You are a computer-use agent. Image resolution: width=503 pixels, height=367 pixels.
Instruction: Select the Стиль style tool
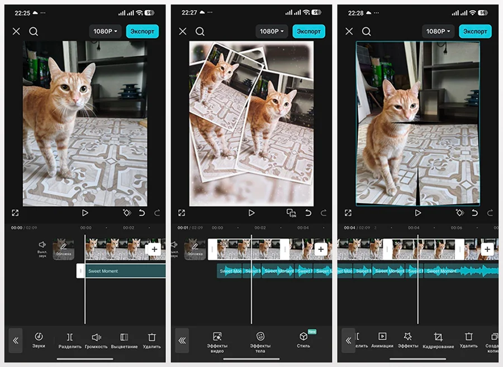tap(303, 340)
